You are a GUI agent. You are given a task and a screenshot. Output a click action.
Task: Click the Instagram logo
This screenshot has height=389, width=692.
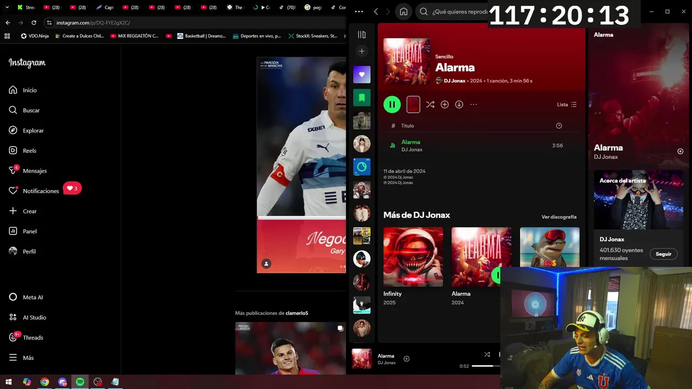click(27, 63)
